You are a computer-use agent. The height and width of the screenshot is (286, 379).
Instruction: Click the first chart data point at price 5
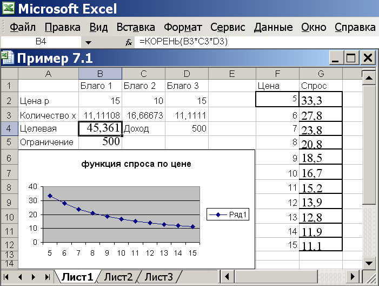[x=50, y=196]
